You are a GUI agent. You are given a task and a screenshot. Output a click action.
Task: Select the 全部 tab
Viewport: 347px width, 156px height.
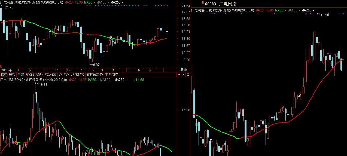pos(21,74)
